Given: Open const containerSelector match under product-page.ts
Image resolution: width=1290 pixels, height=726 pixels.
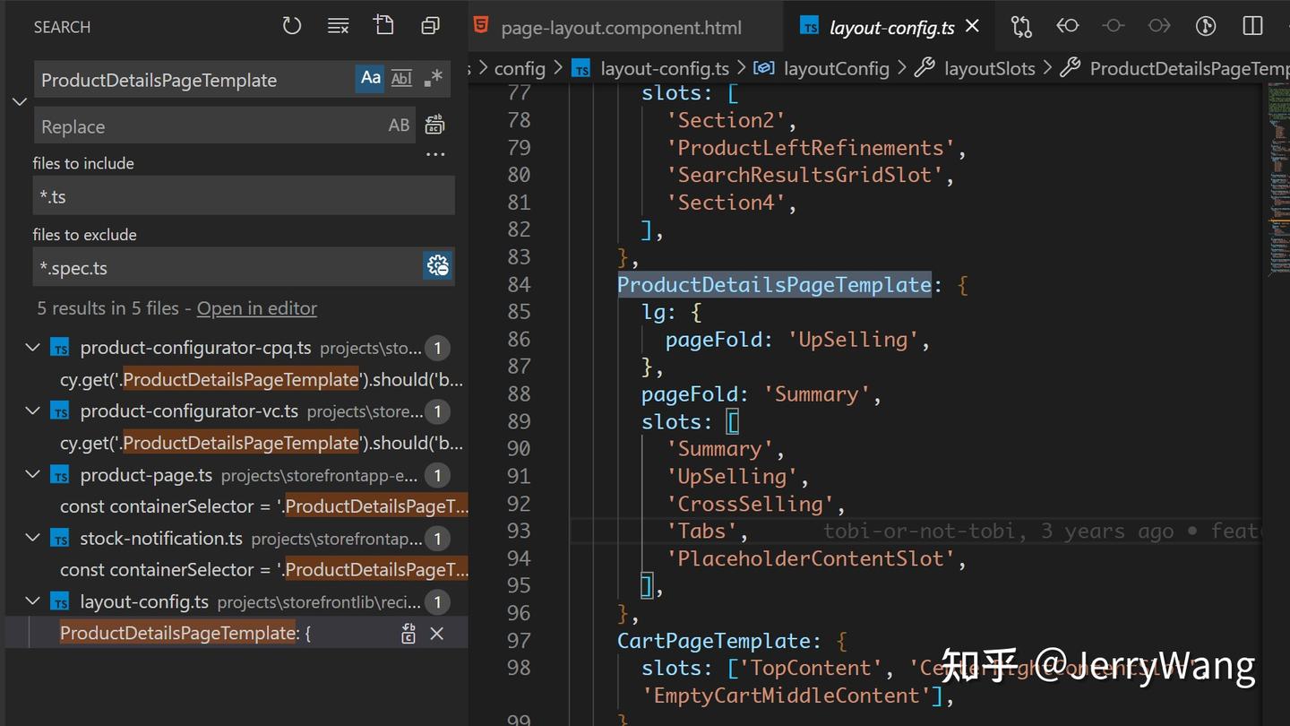Looking at the screenshot, I should pyautogui.click(x=263, y=506).
